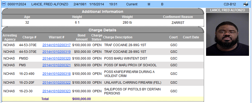Click the Warrant # column header
The height and width of the screenshot is (103, 252).
pyautogui.click(x=57, y=37)
